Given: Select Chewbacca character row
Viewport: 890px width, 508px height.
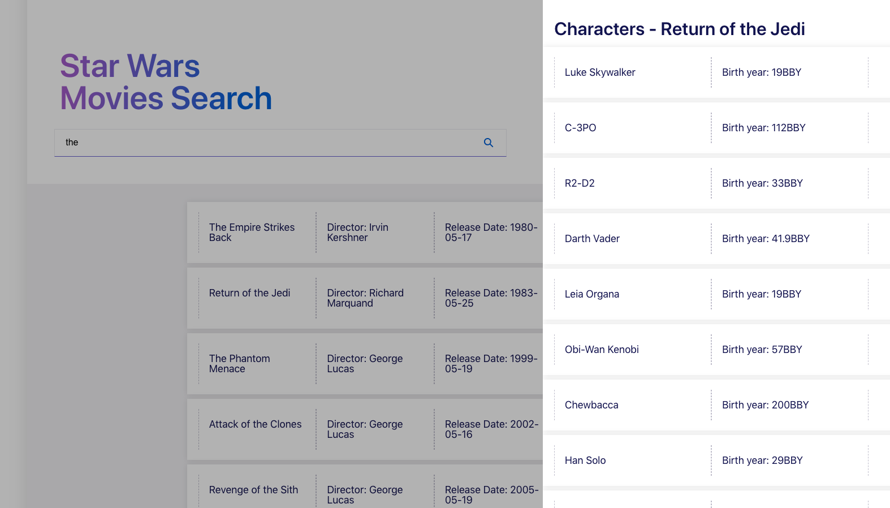Looking at the screenshot, I should [x=716, y=405].
